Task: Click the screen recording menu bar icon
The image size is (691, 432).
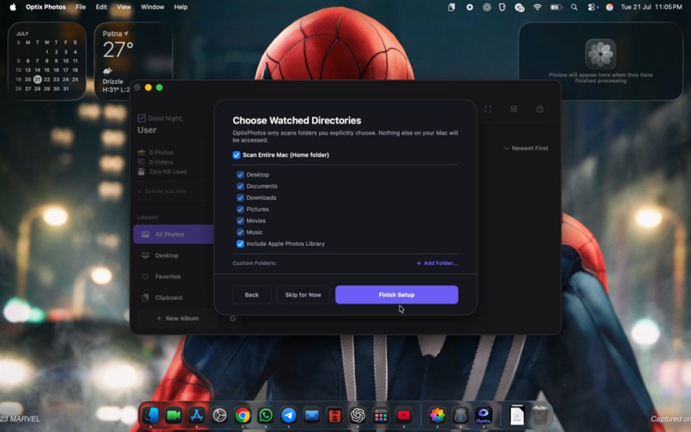Action: 470,7
